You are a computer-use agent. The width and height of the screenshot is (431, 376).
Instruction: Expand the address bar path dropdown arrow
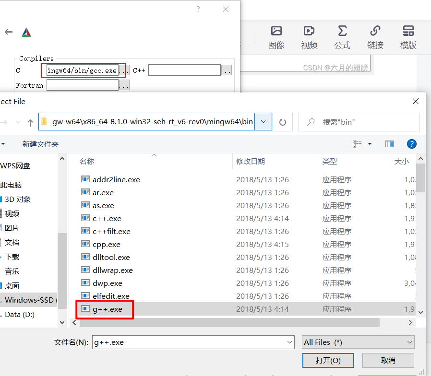click(x=263, y=122)
